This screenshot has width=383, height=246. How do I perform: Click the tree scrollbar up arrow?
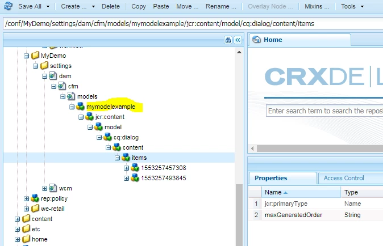coord(239,52)
